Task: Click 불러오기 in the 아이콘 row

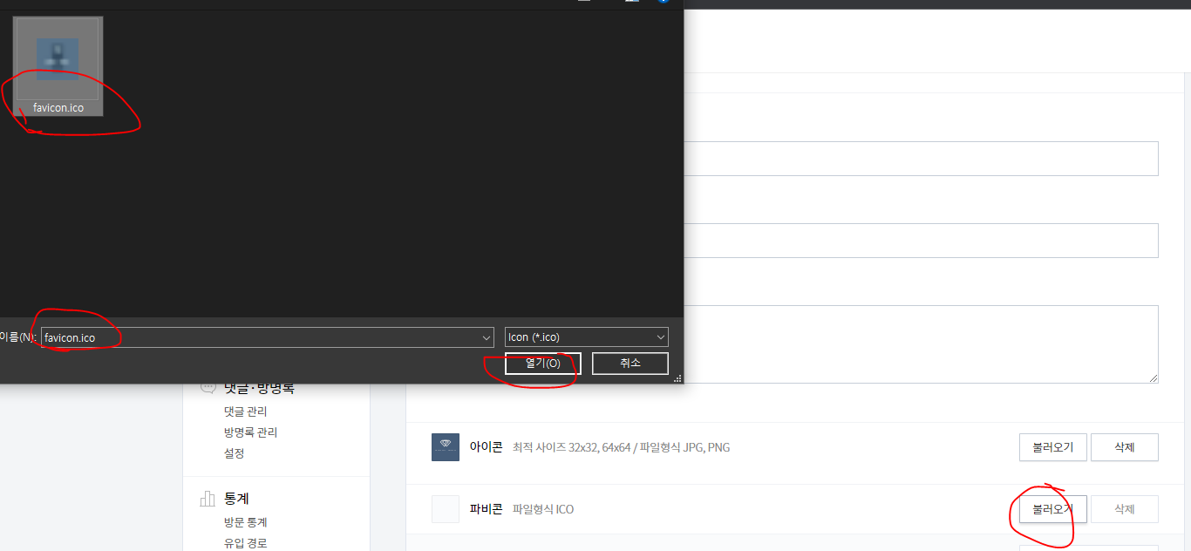Action: click(x=1052, y=447)
